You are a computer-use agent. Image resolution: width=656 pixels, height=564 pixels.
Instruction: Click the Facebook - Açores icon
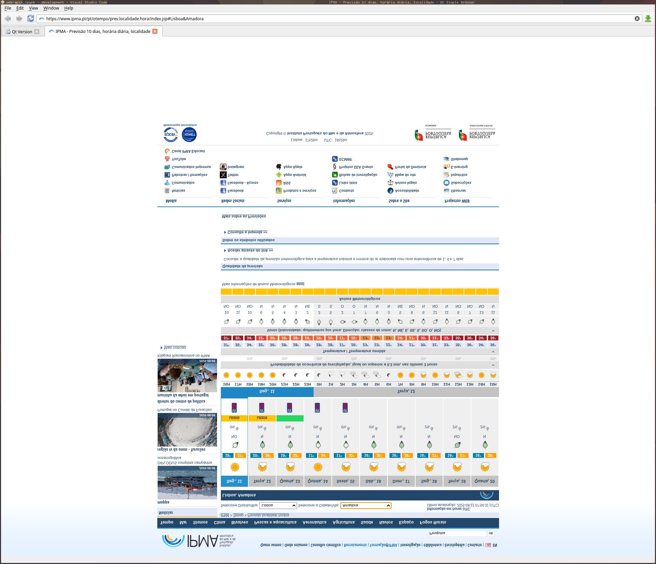pos(223,182)
